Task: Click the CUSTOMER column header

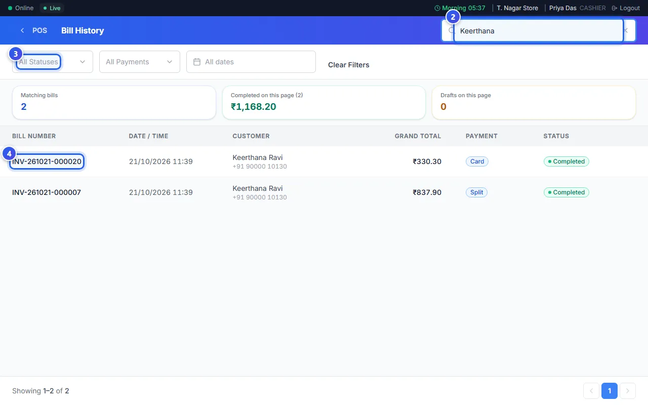Action: 251,136
